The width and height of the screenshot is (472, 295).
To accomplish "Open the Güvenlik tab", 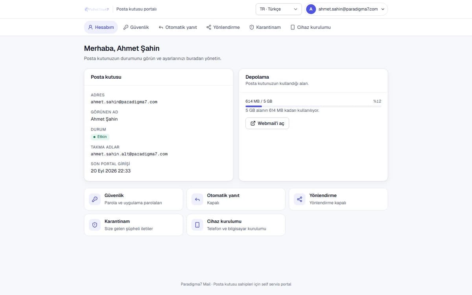I will pyautogui.click(x=136, y=28).
